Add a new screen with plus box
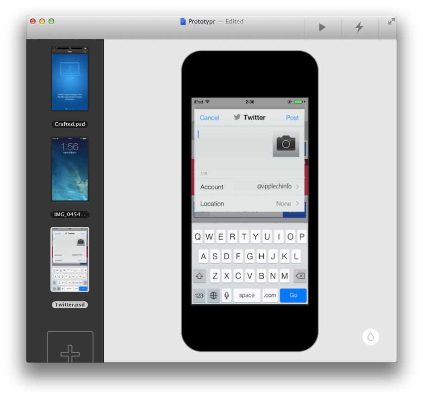The height and width of the screenshot is (399, 423). coord(70,348)
